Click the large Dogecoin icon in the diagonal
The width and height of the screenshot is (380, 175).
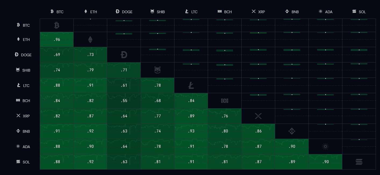coord(124,55)
